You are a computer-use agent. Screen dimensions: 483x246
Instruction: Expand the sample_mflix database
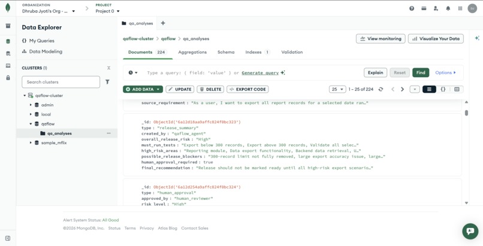pyautogui.click(x=31, y=142)
